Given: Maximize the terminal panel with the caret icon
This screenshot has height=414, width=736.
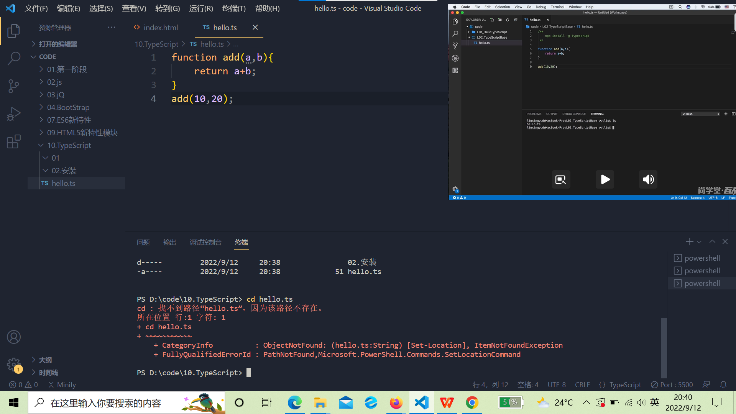Looking at the screenshot, I should (712, 242).
